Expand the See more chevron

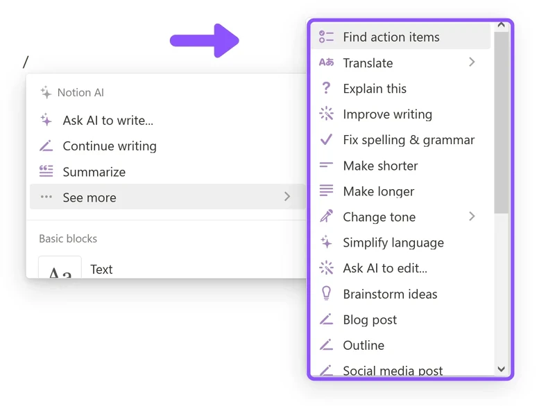tap(288, 197)
